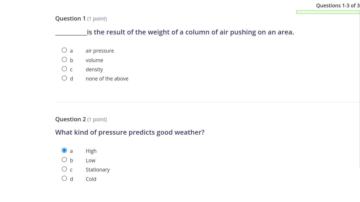
Task: Click the selected High radio button
Action: (x=64, y=150)
